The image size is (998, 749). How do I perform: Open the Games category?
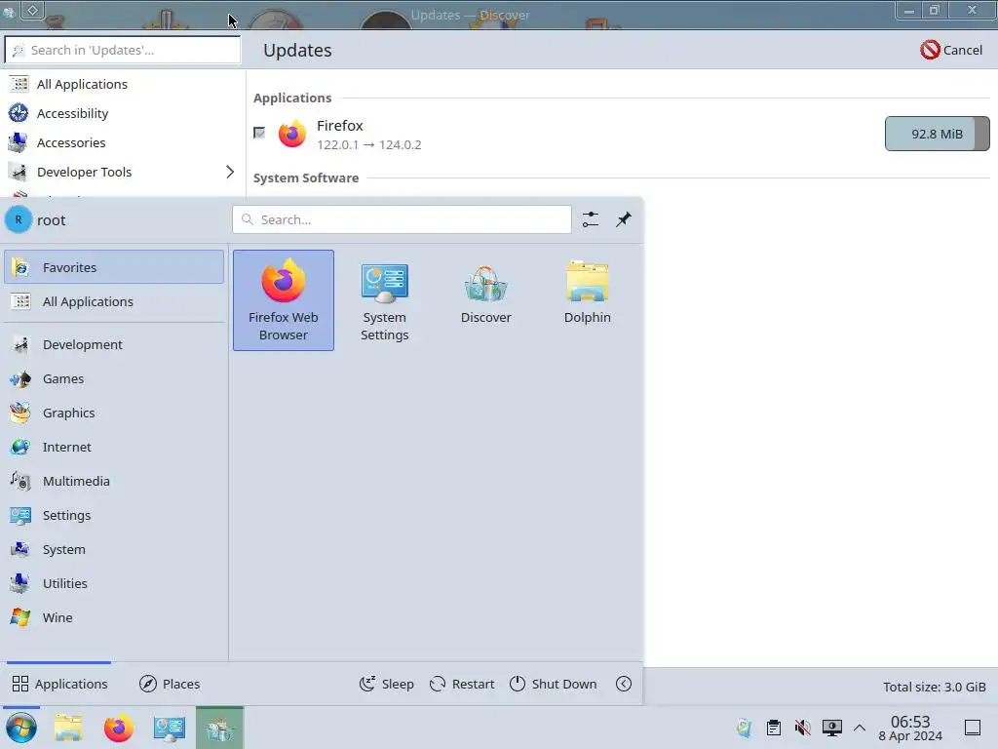tap(114, 379)
